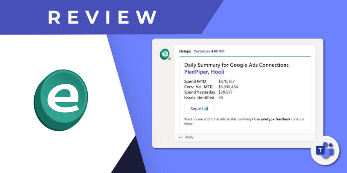Click the Eletype sender name
This screenshot has width=347, height=173.
click(185, 51)
